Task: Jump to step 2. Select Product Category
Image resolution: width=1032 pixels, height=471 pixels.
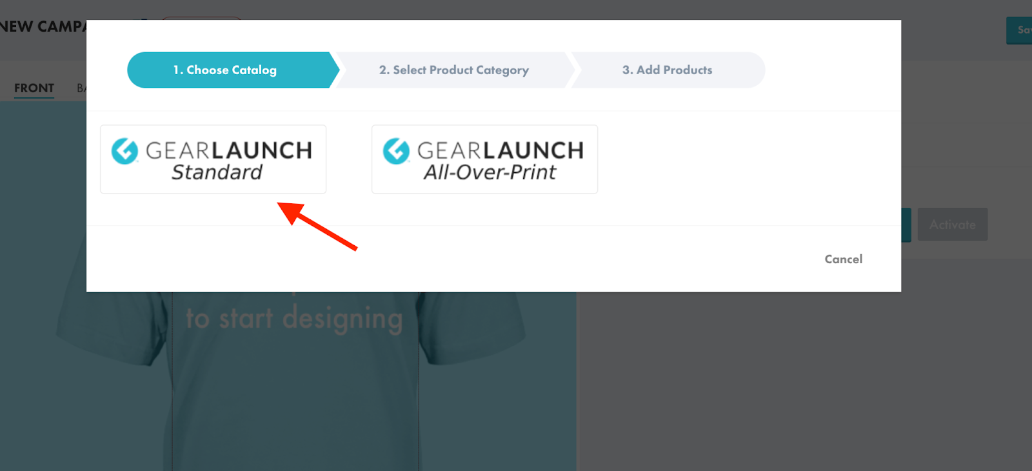Action: 454,70
